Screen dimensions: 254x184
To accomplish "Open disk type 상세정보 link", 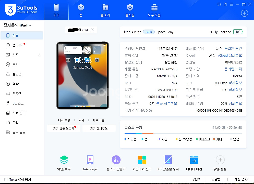I will (235, 90).
